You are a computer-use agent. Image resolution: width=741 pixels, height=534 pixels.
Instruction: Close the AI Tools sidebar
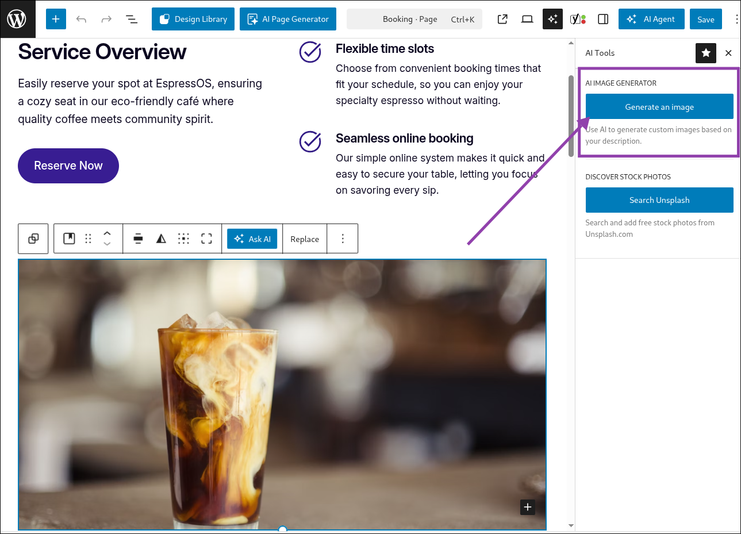pos(728,53)
